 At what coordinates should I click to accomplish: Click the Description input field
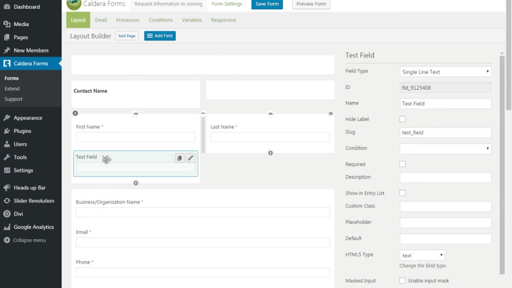point(445,177)
